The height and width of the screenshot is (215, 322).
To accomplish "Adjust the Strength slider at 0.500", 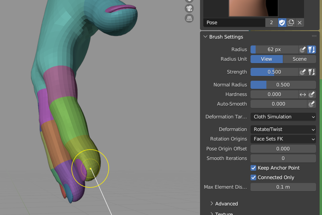I will tap(274, 72).
